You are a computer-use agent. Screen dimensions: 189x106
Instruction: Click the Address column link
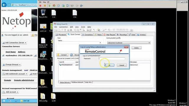coord(22,52)
